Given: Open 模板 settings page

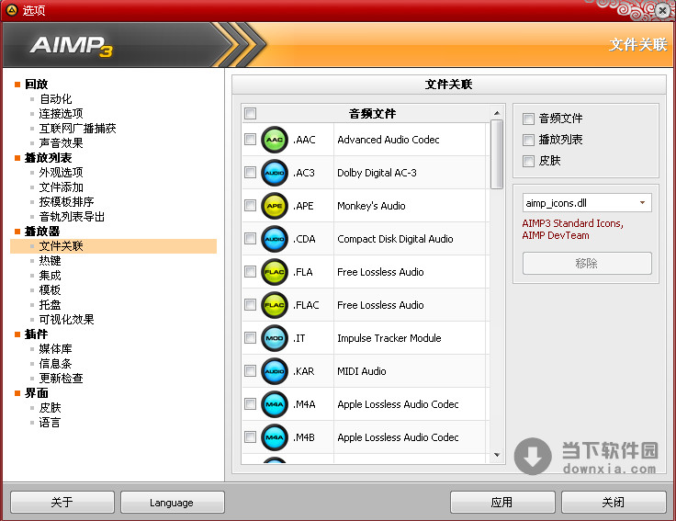Looking at the screenshot, I should [50, 289].
